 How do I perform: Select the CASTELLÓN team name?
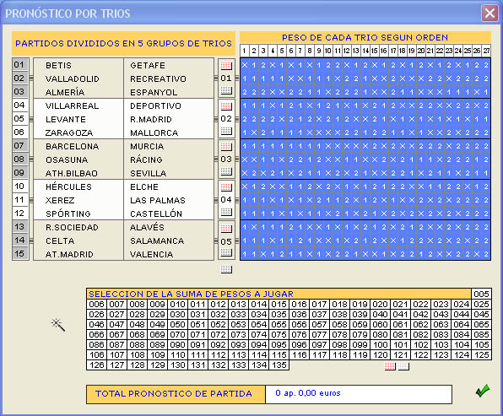tap(156, 213)
